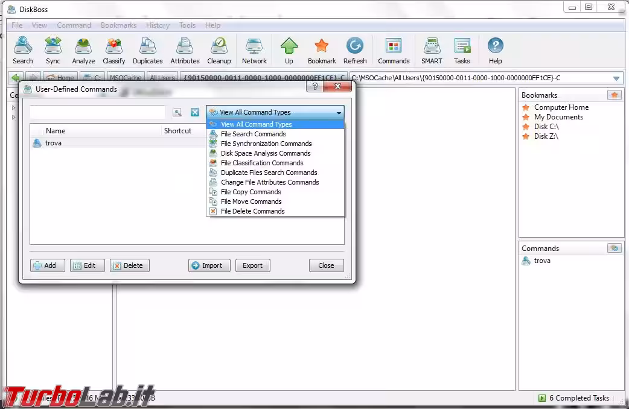Open the Sync tool
Viewport: 629px width, 409px height.
[x=53, y=50]
